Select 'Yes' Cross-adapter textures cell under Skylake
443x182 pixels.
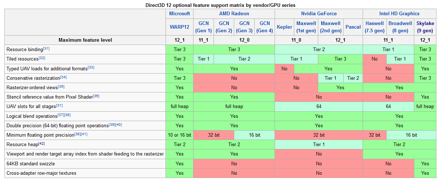coord(425,173)
